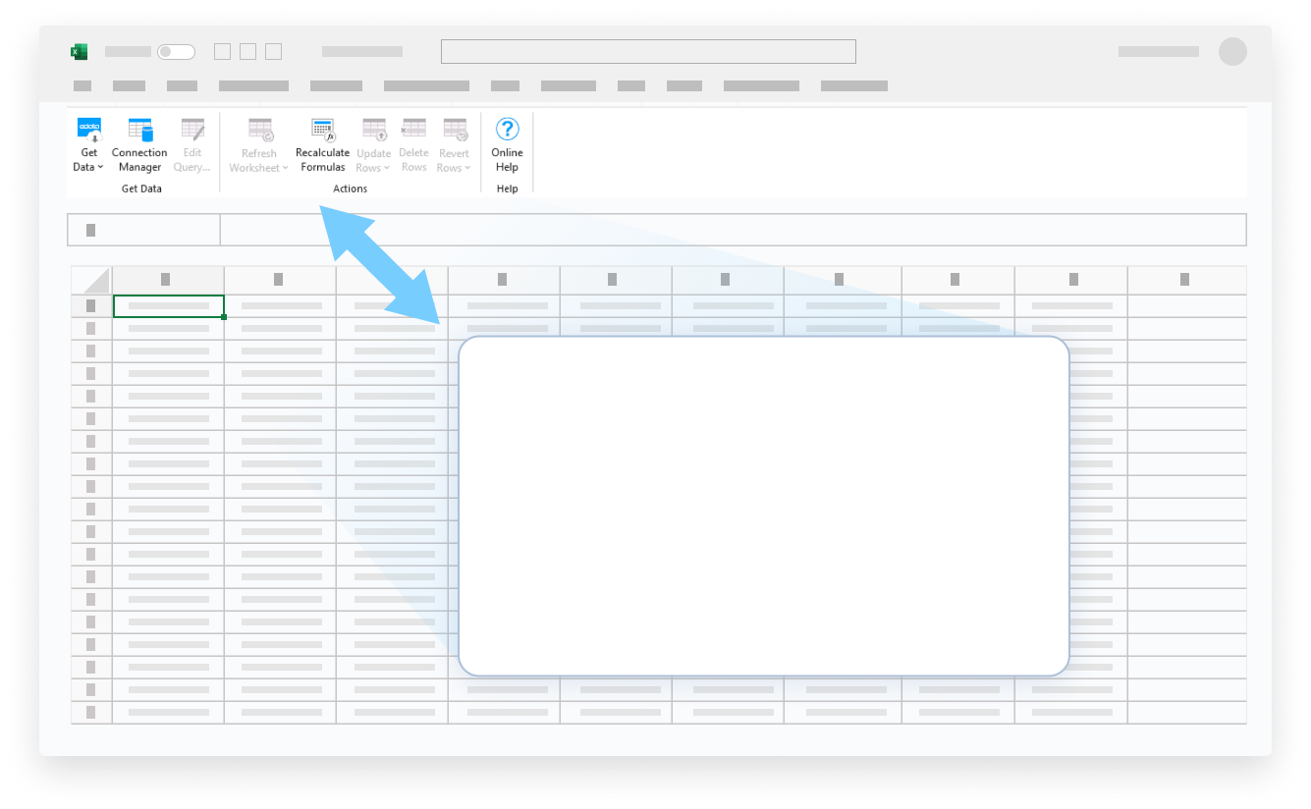Viewport: 1311px width, 809px height.
Task: Open Online Help
Action: tap(507, 130)
